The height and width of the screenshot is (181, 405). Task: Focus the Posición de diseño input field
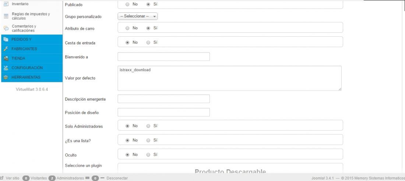tap(163, 112)
